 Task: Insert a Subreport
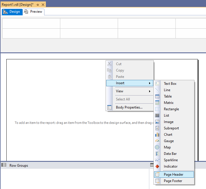tap(174, 128)
